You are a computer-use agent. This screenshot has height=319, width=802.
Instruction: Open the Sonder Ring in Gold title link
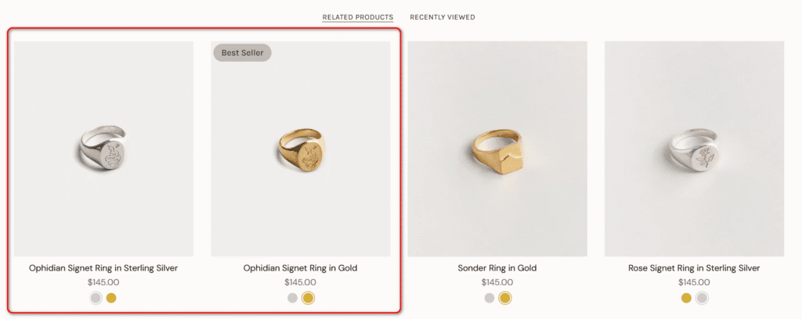point(497,268)
